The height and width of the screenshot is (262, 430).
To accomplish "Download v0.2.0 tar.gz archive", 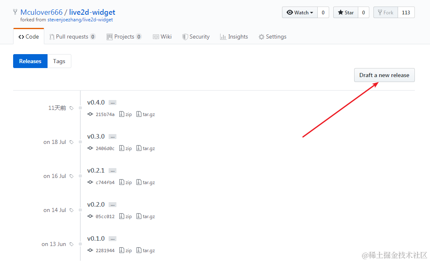I will pos(146,216).
